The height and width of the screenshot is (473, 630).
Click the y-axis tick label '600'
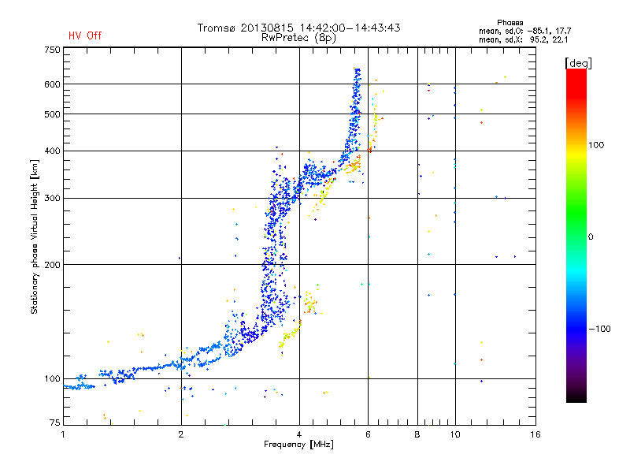[x=52, y=84]
